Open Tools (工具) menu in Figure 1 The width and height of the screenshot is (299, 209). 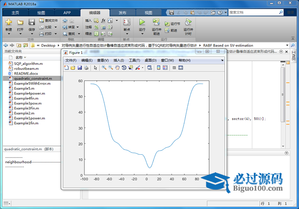(x=134, y=60)
